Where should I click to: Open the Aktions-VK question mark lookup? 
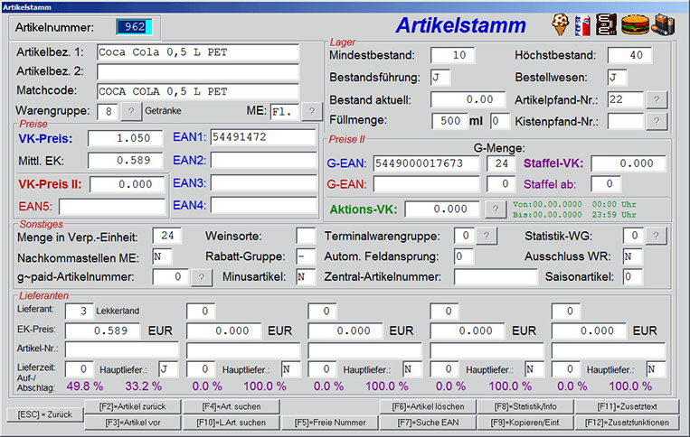pos(495,209)
